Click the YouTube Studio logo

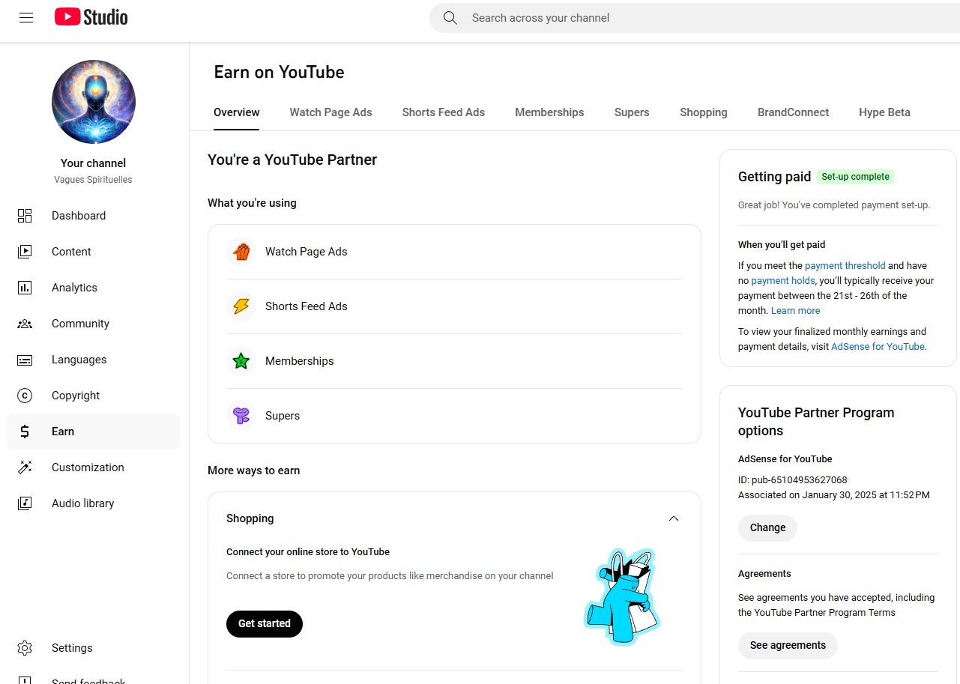(91, 17)
